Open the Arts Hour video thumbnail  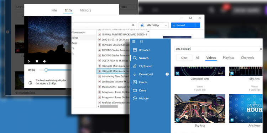point(246,109)
